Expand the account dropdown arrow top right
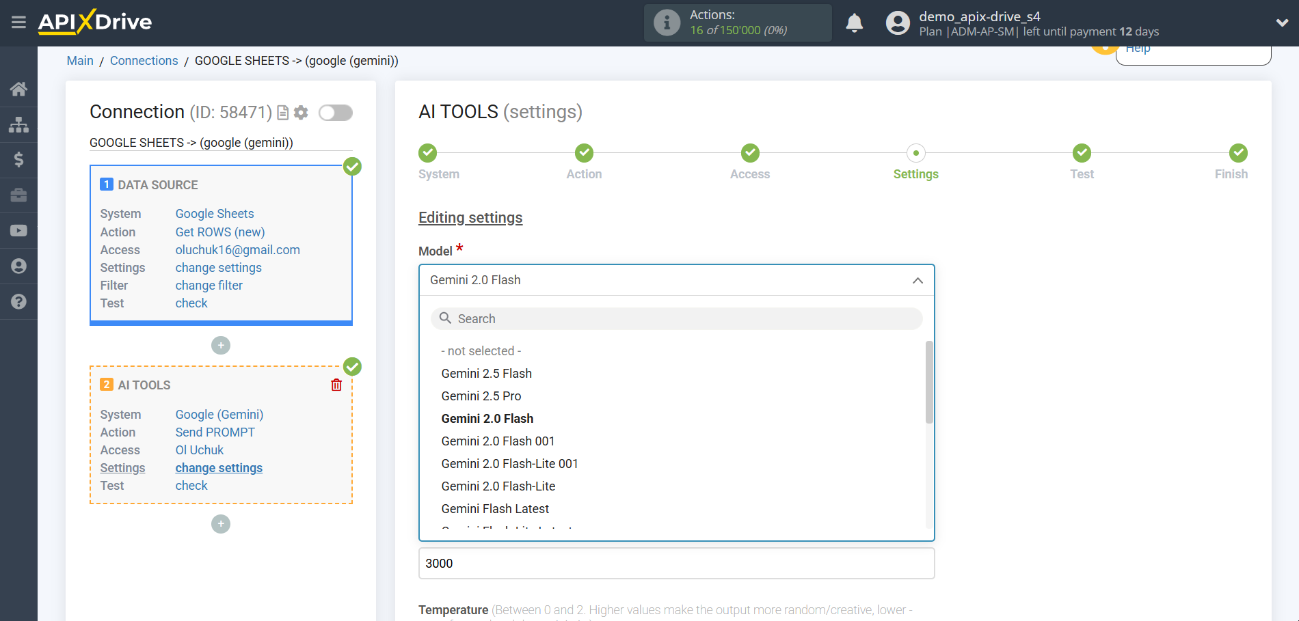Image resolution: width=1299 pixels, height=621 pixels. [x=1282, y=23]
